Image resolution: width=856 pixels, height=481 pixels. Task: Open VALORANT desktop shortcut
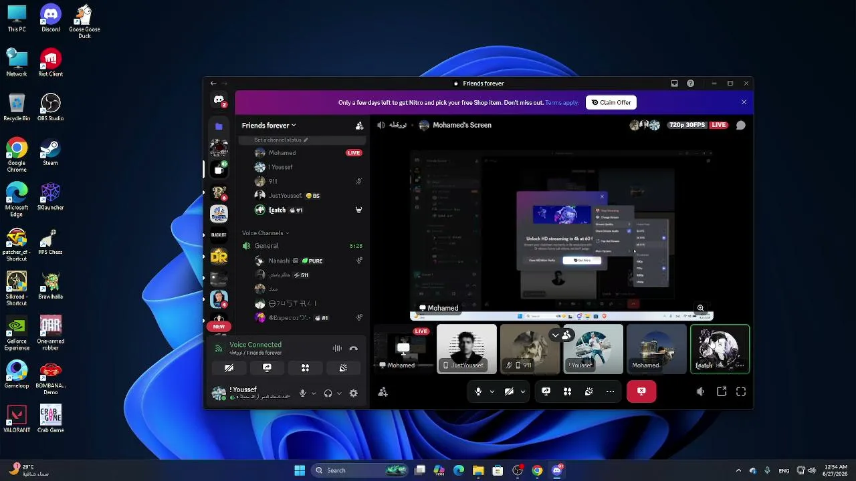17,419
